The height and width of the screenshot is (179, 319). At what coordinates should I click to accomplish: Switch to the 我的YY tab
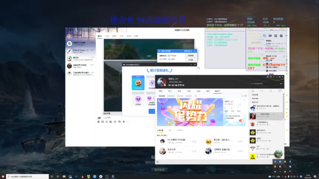click(x=217, y=91)
